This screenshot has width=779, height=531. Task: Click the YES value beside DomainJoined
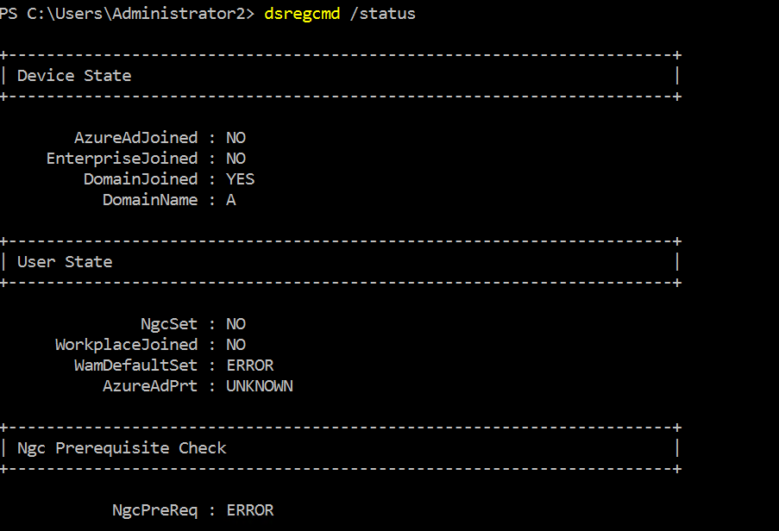coord(241,179)
